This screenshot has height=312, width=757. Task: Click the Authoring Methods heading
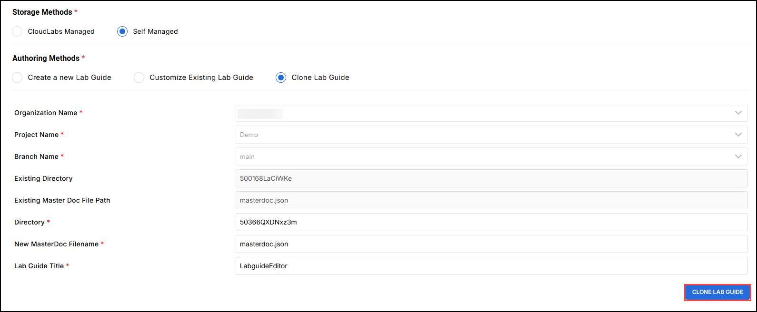(x=46, y=58)
